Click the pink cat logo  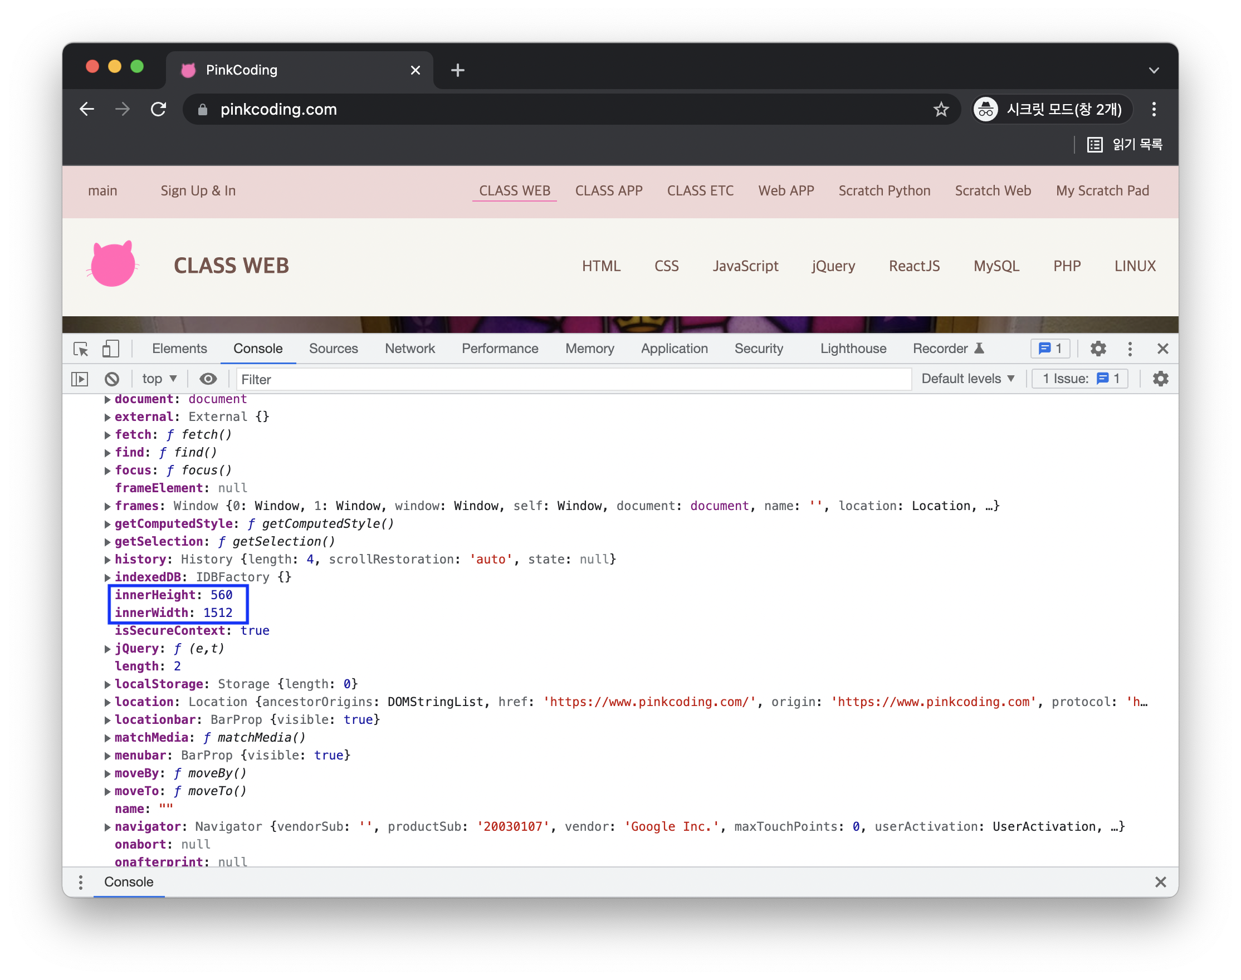113,264
